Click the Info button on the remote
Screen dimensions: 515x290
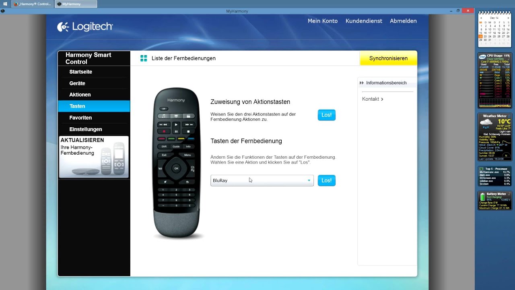[188, 147]
